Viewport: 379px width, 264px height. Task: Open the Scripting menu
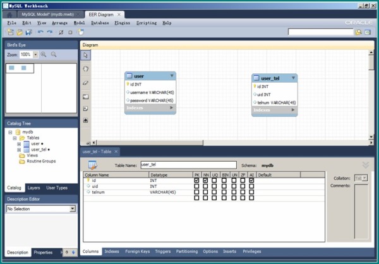point(147,23)
